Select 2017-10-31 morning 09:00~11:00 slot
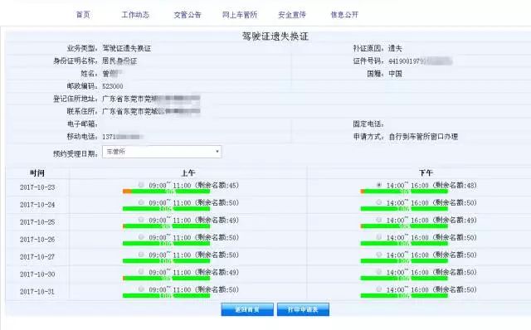Screen dimensions: 531x330 [x=141, y=289]
